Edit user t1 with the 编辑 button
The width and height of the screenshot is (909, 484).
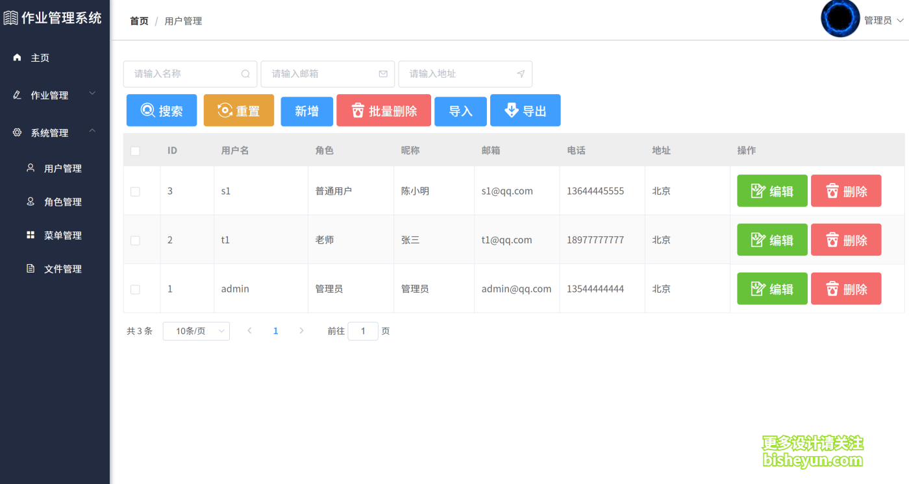(772, 239)
